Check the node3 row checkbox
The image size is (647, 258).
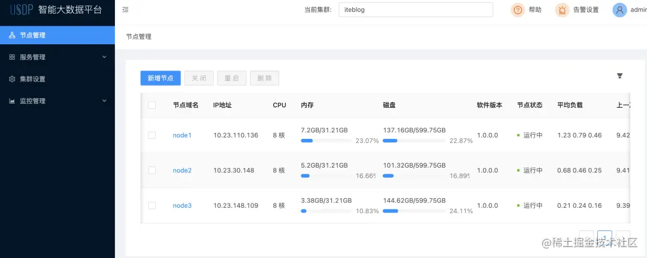[152, 205]
